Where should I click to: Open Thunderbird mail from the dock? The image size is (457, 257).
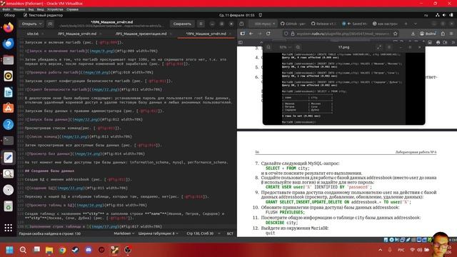click(x=8, y=44)
